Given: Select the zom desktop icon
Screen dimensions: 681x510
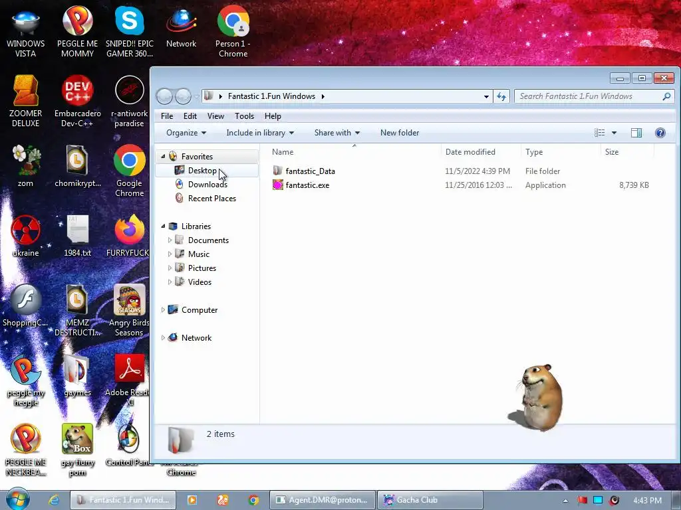Looking at the screenshot, I should pos(25,166).
